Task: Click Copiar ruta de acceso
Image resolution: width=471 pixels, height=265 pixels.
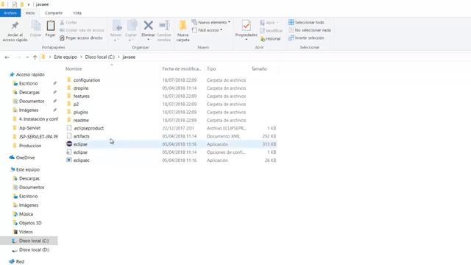Action: click(x=82, y=30)
